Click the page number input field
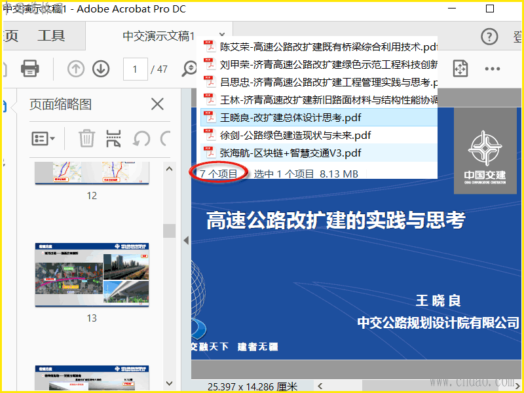Viewport: 524px width, 393px height. 136,69
